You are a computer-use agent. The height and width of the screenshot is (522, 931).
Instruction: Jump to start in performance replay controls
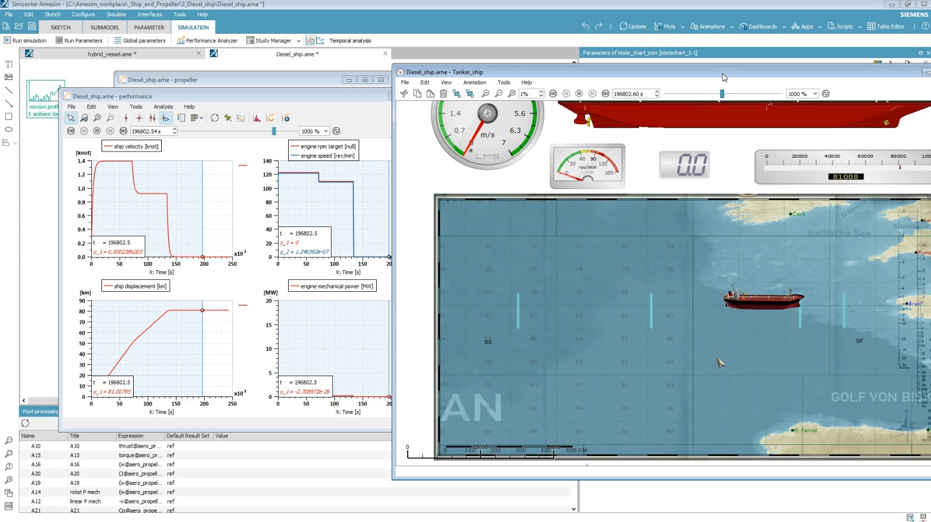[71, 131]
